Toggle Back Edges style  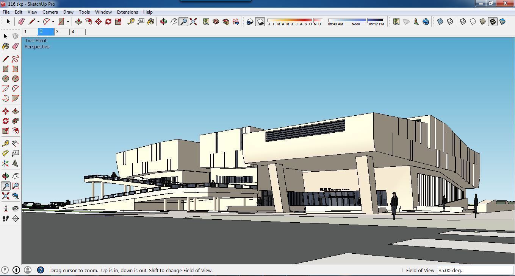[x=450, y=22]
